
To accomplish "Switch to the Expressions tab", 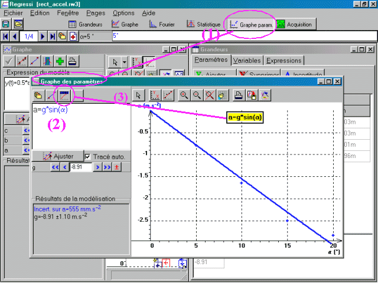I will tap(283, 60).
